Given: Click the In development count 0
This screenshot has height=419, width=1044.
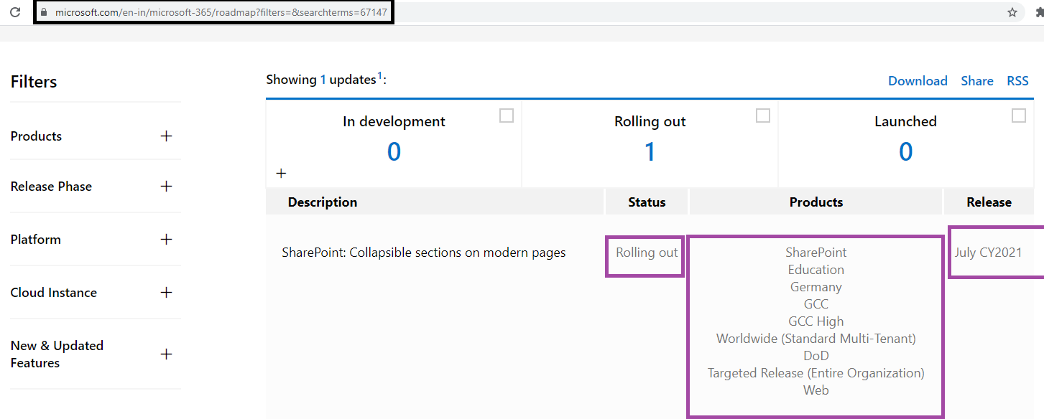Looking at the screenshot, I should [394, 152].
